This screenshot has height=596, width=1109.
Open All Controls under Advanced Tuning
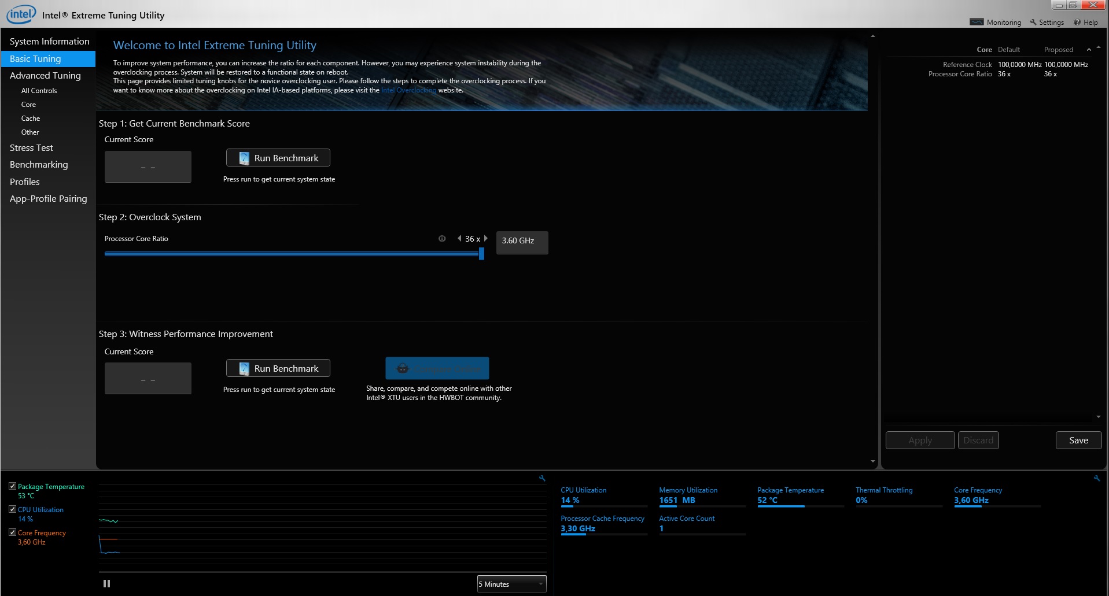pos(39,91)
